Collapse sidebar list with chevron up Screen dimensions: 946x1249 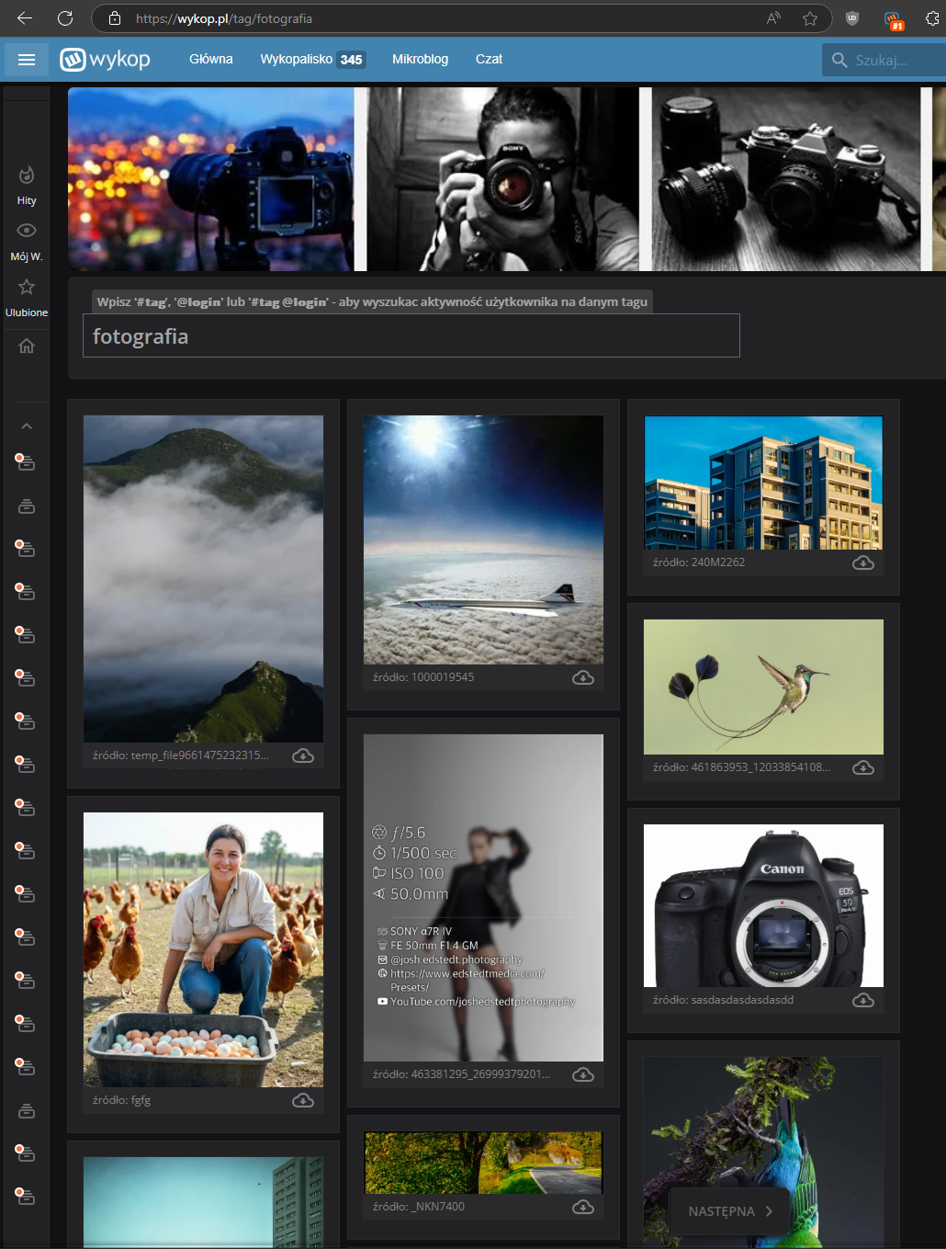tap(27, 426)
